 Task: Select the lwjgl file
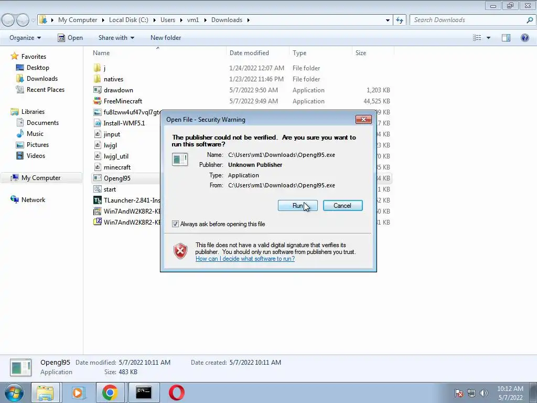110,145
